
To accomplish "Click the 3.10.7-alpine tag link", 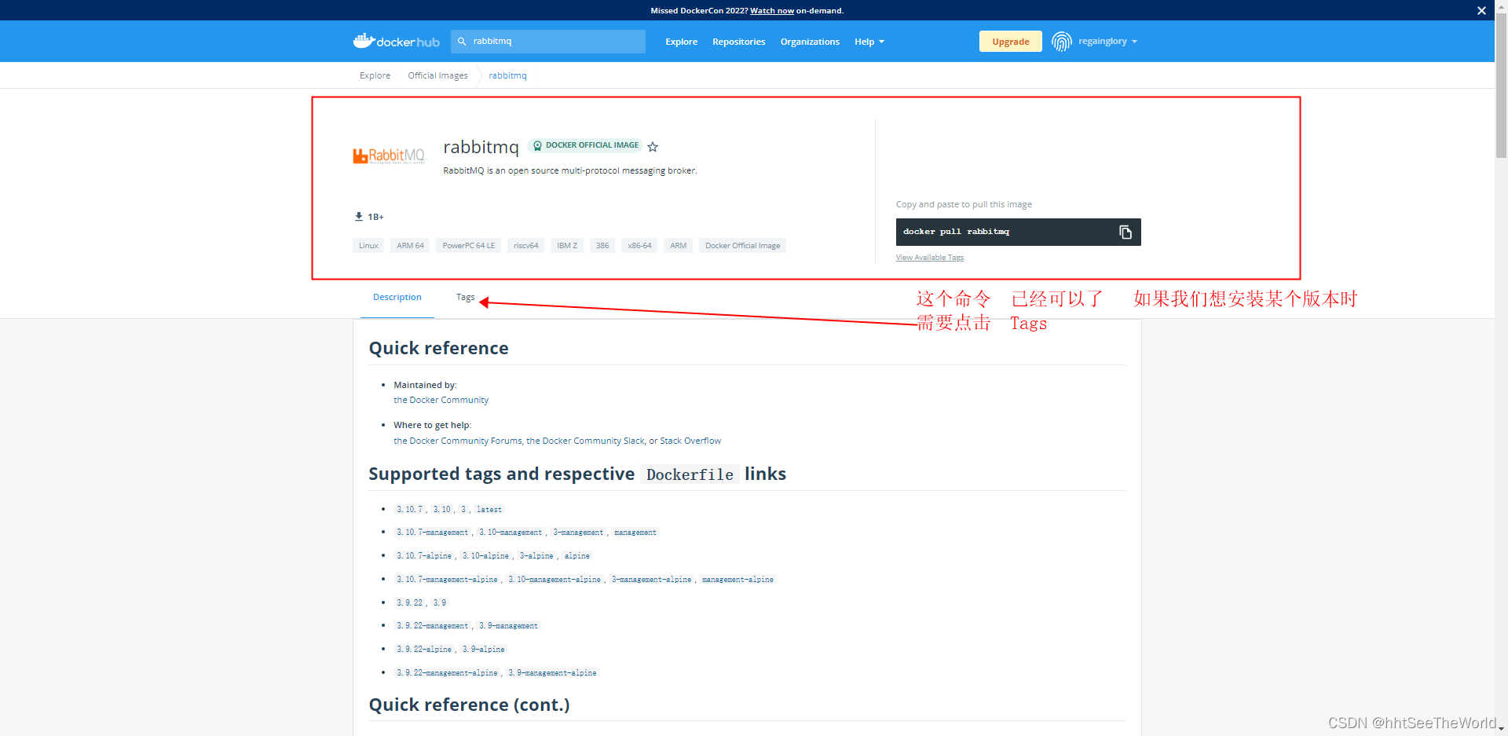I will [x=424, y=556].
